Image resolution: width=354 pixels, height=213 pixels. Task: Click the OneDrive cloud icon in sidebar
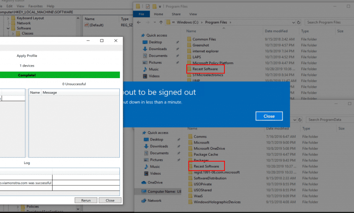tap(143, 183)
